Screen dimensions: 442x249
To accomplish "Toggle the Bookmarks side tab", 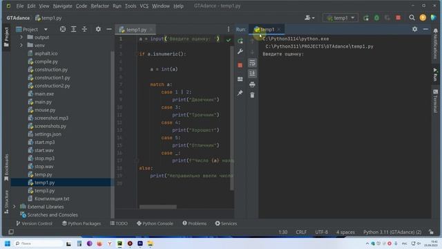I will tap(6, 167).
